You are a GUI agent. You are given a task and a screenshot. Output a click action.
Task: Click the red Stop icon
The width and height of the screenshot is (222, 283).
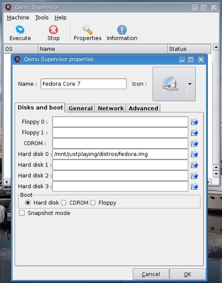pyautogui.click(x=53, y=29)
